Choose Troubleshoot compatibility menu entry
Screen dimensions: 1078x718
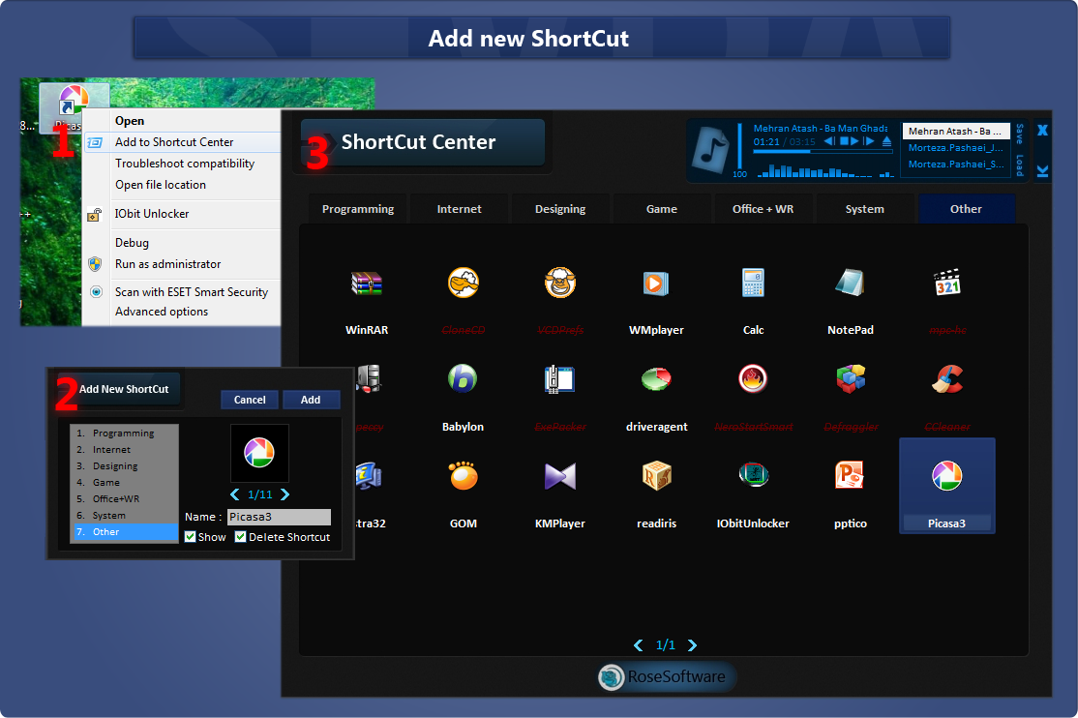point(182,164)
